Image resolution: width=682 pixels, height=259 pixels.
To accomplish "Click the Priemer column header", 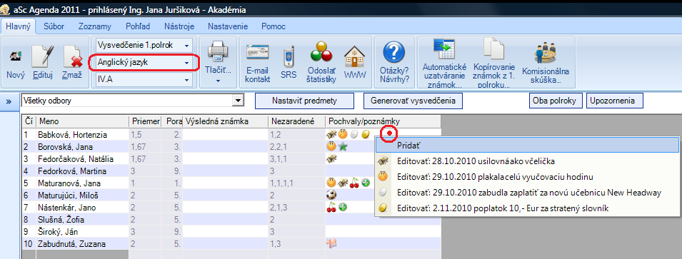I will 146,122.
